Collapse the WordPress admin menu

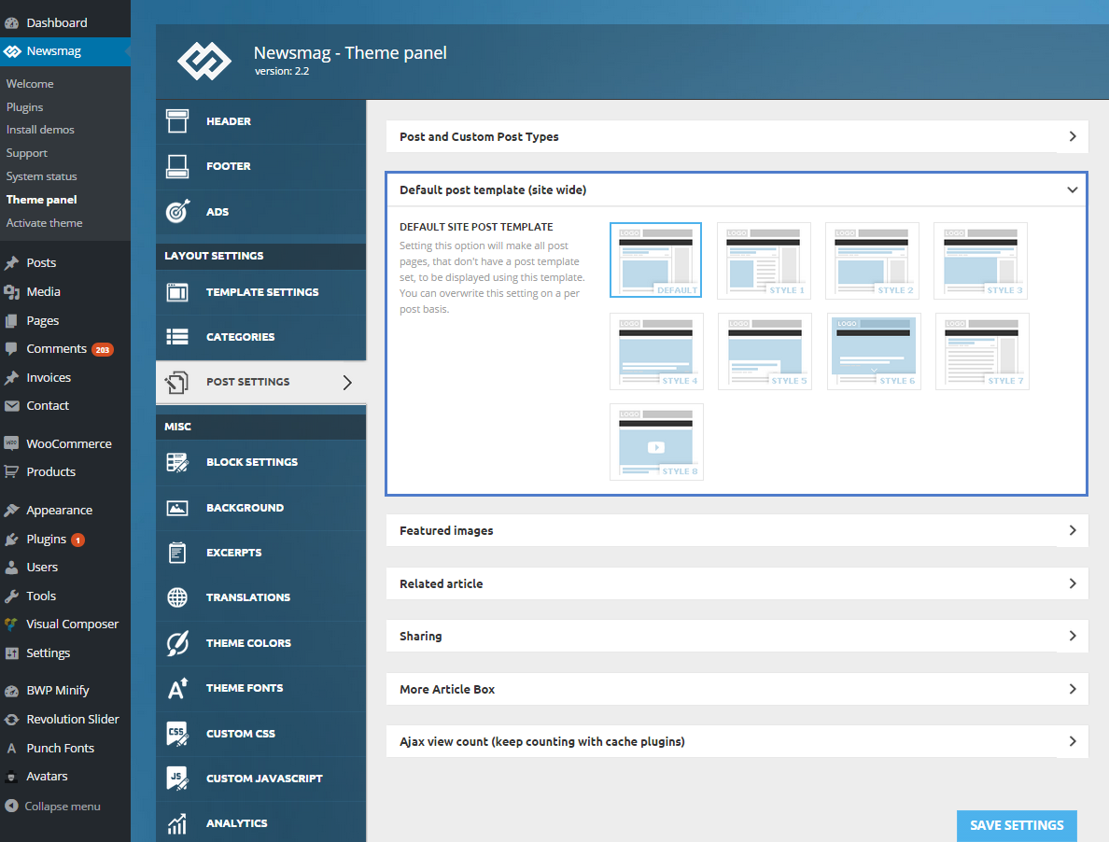(x=52, y=806)
